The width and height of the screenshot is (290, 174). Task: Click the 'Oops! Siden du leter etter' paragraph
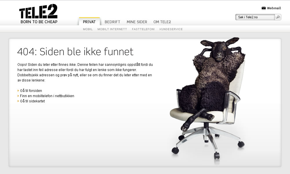85,72
